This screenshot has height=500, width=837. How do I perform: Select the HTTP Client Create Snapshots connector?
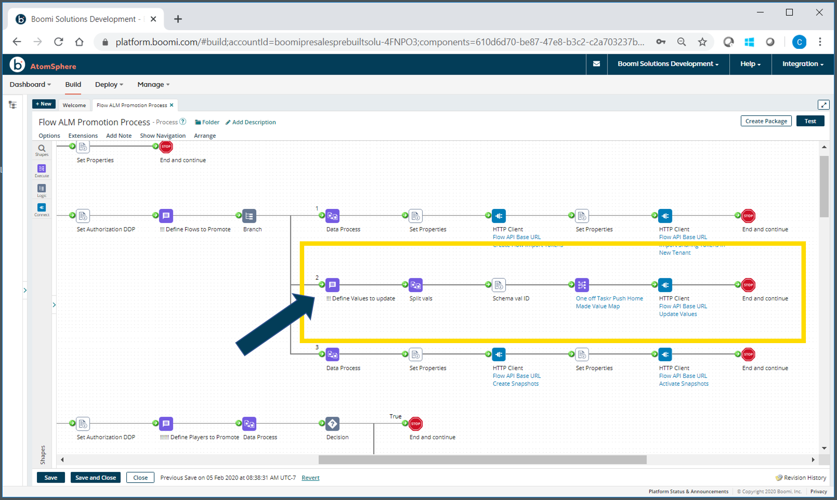(499, 354)
